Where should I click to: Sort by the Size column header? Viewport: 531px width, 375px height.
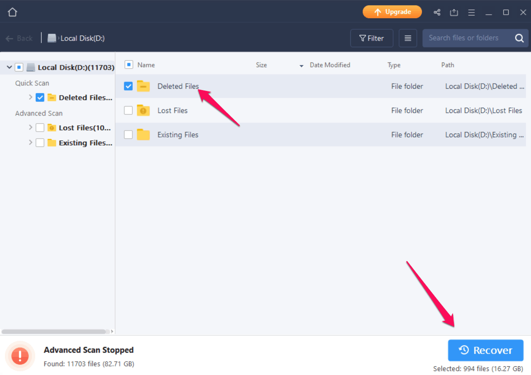click(261, 65)
